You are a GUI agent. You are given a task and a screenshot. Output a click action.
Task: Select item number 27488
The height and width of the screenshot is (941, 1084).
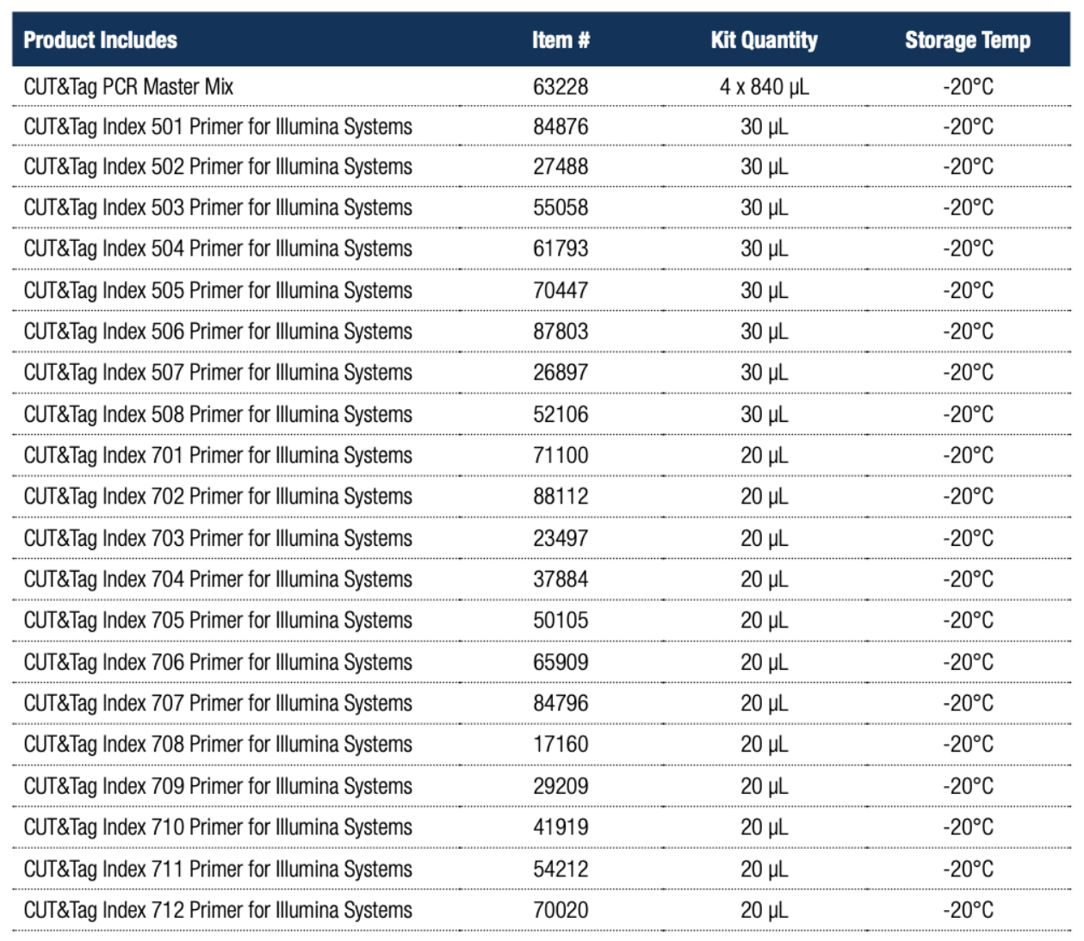(x=561, y=167)
